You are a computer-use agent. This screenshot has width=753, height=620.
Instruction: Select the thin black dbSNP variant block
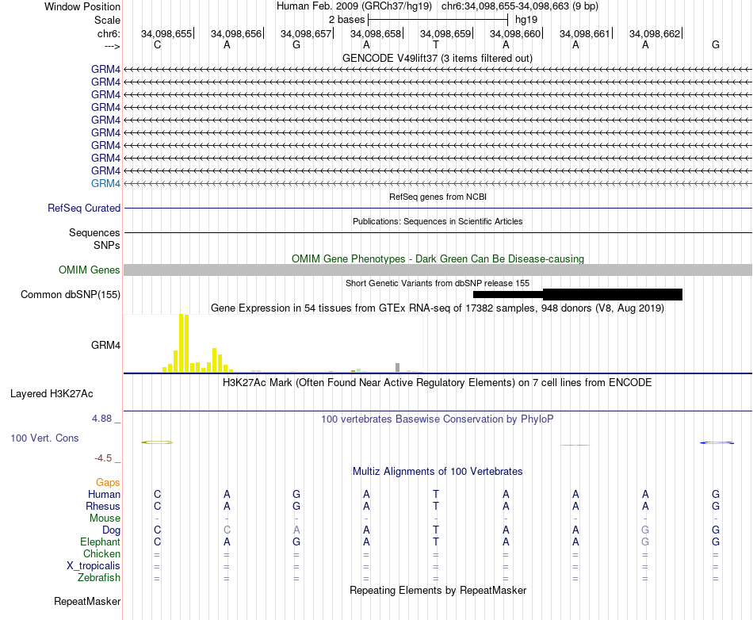(508, 294)
